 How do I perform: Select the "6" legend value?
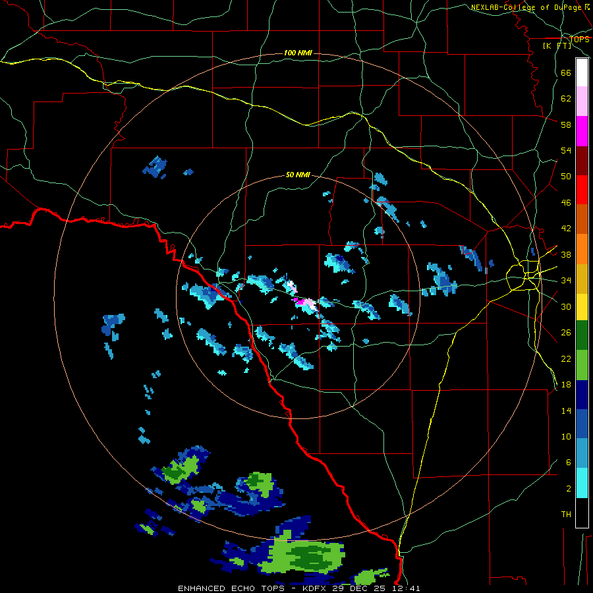569,462
